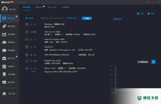The width and height of the screenshot is (161, 104).
Task: Click the 复制 copy icon top right
Action: click(138, 14)
